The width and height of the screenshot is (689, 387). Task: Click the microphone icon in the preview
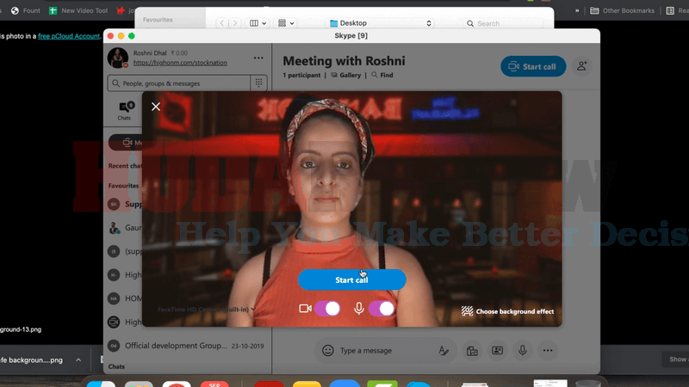tap(358, 309)
